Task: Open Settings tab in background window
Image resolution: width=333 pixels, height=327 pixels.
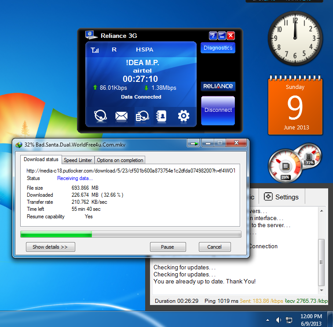Action: coord(282,197)
